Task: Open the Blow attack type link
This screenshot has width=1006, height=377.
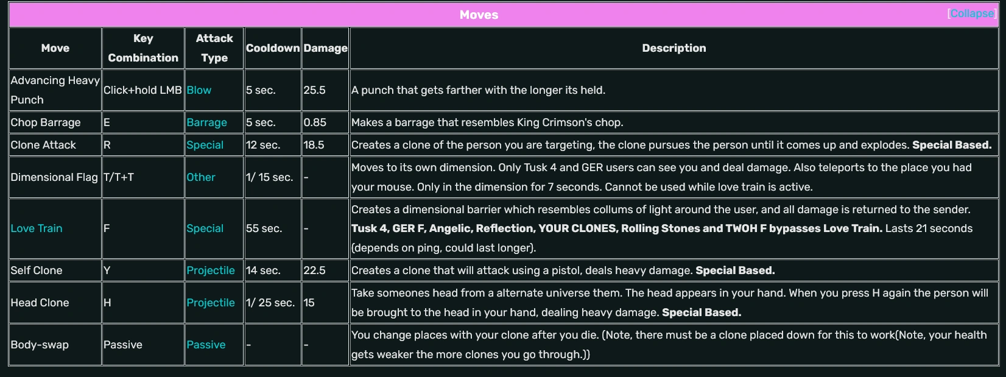Action: pyautogui.click(x=199, y=90)
